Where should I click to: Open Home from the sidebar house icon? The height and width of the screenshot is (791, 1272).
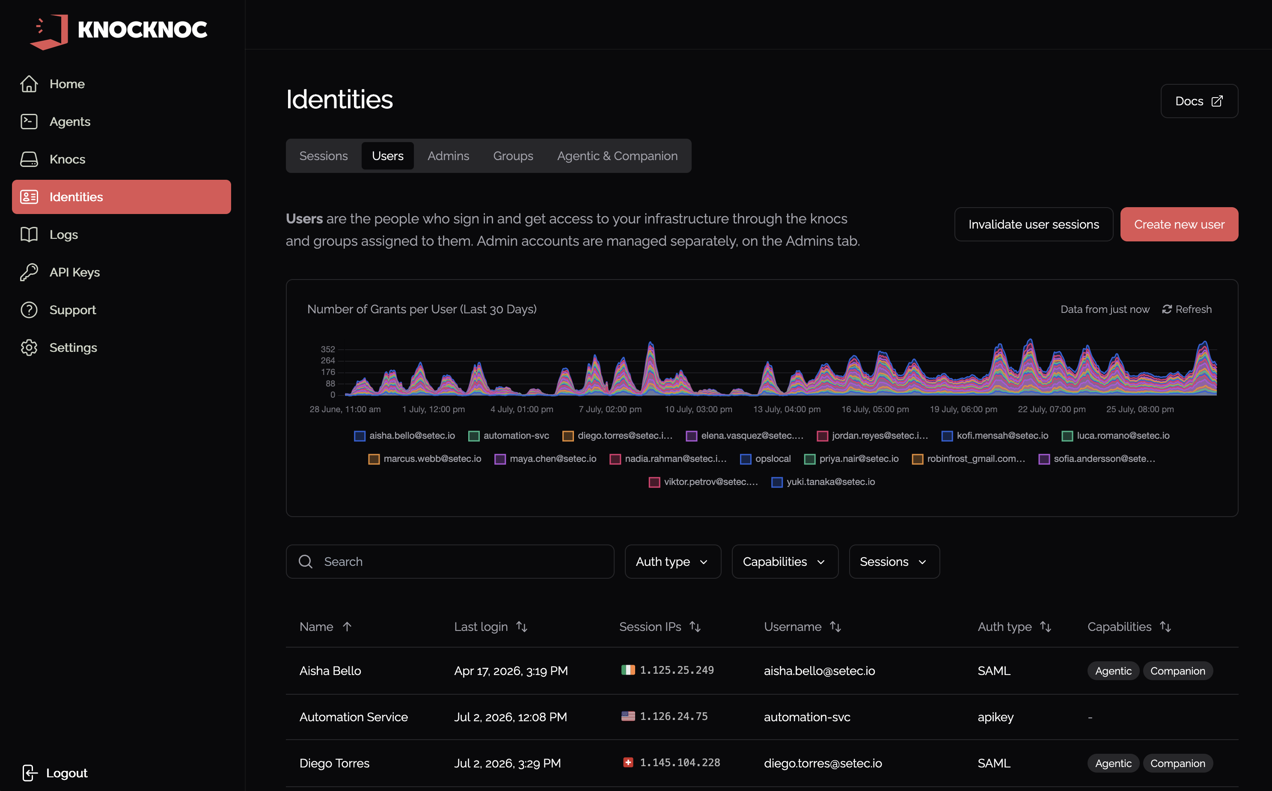29,84
